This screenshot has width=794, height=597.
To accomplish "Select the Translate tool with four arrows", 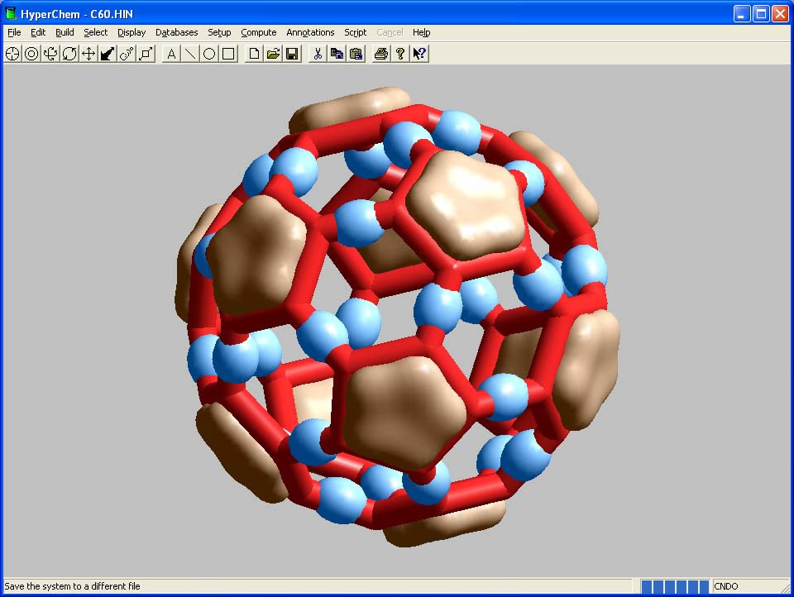I will coord(88,54).
